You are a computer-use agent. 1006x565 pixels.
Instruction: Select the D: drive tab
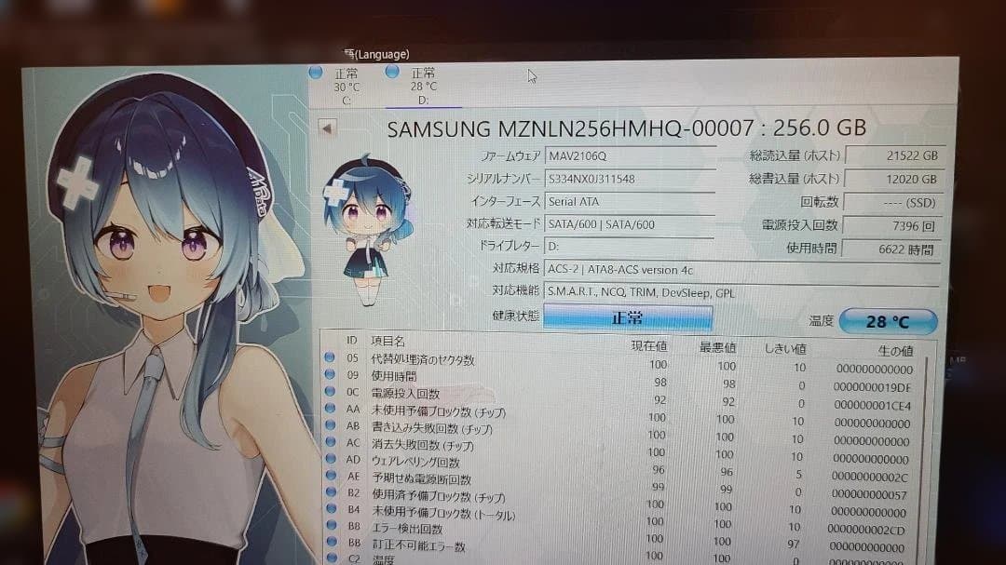tap(423, 86)
